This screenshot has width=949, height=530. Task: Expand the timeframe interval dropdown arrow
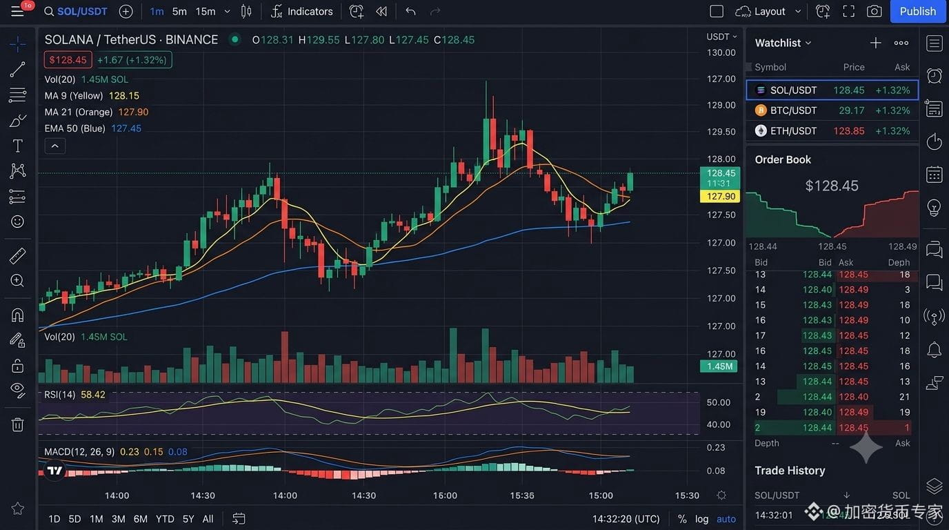tap(227, 11)
